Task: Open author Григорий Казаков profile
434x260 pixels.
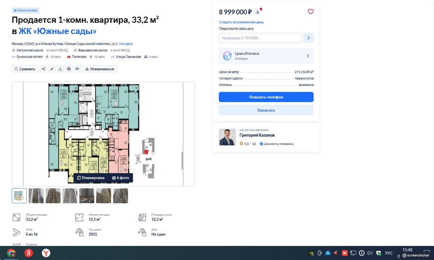Action: (257, 135)
